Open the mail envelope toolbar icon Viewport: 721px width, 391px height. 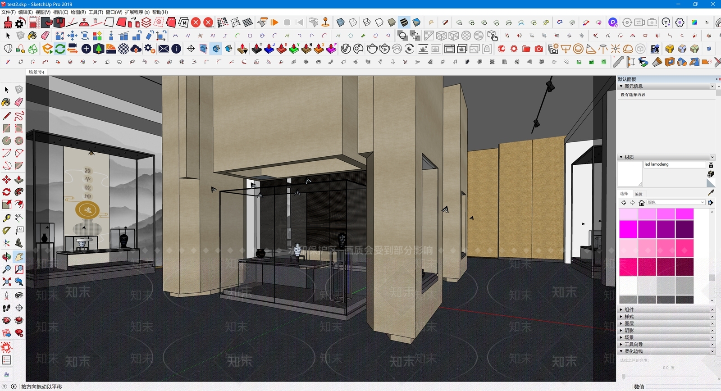(x=164, y=49)
